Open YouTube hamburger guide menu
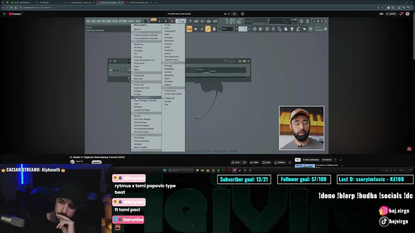The width and height of the screenshot is (415, 233). pos(4,14)
